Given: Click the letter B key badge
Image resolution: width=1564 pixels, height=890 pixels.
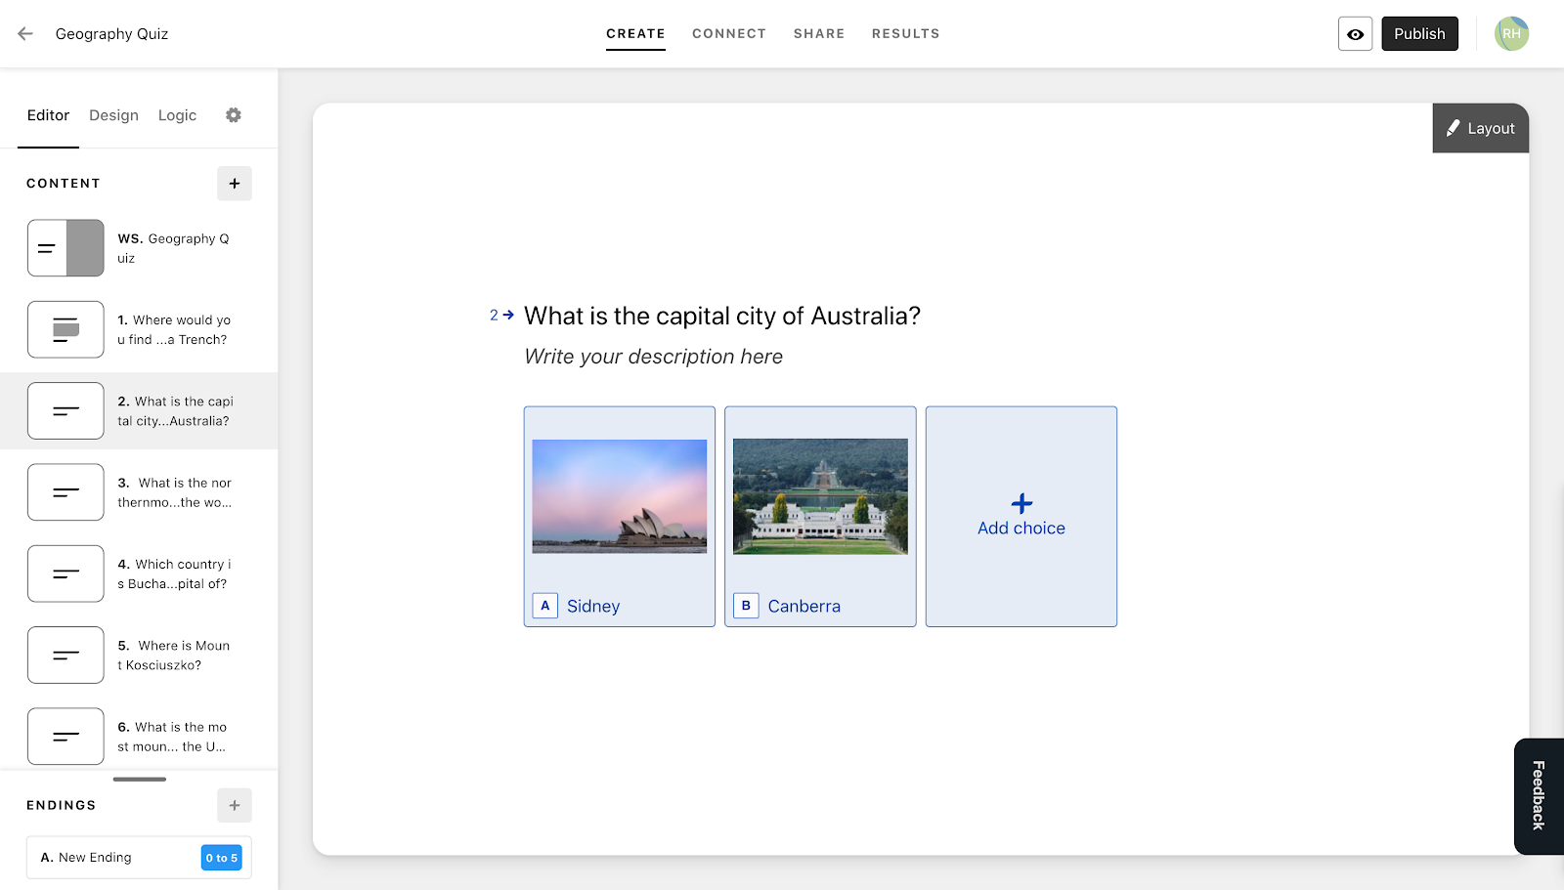Looking at the screenshot, I should click(746, 606).
